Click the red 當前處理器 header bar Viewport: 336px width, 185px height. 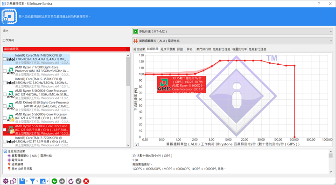(66, 49)
